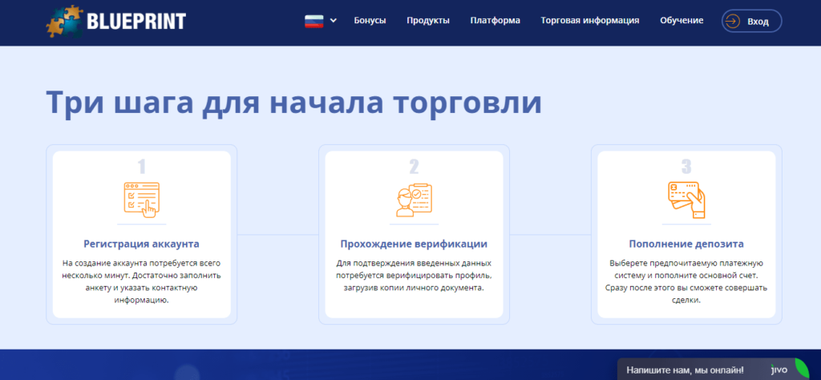Click the text starting На создание аккаунта
This screenshot has height=380, width=821.
click(141, 281)
